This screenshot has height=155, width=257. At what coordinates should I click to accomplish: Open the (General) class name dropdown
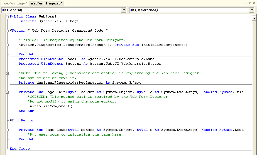[124, 10]
